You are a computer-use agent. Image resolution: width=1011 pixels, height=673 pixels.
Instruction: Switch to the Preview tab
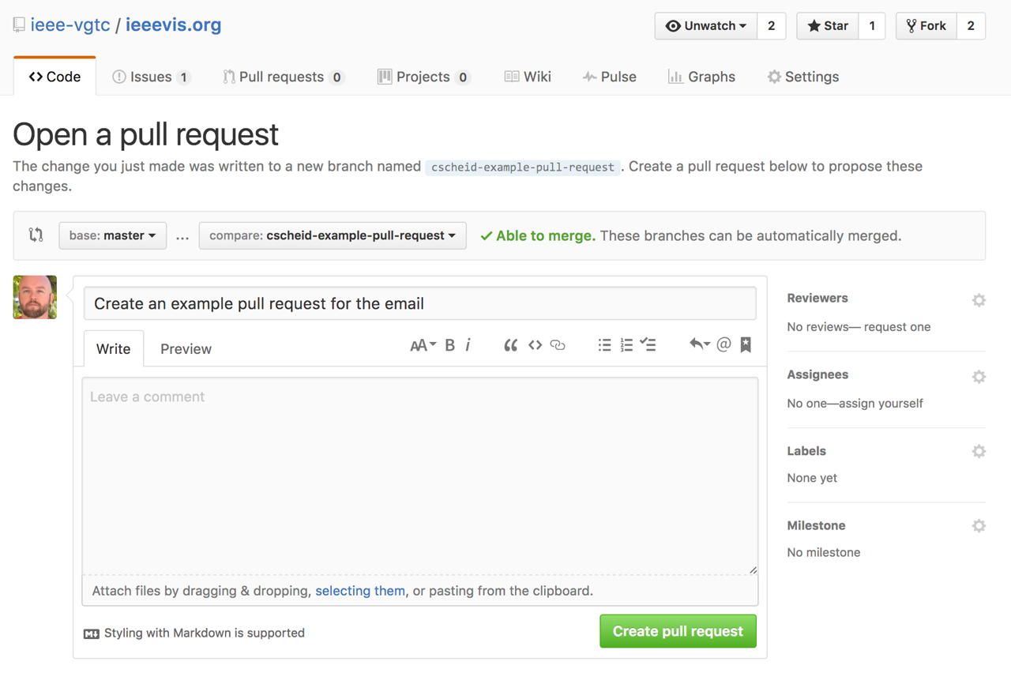click(186, 349)
